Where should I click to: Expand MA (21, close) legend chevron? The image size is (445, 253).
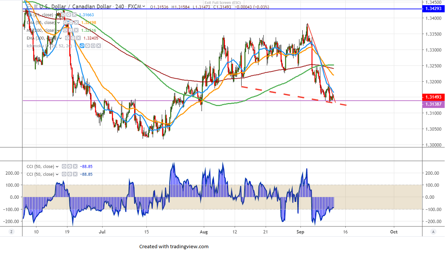[56, 15]
